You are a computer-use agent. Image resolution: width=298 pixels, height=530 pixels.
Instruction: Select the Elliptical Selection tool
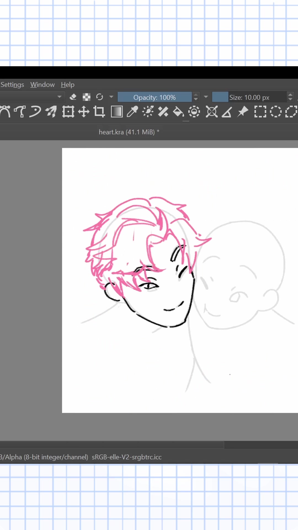275,112
